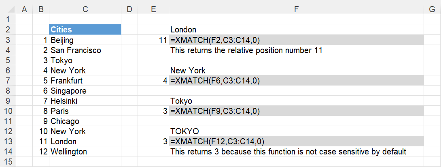This screenshot has width=441, height=167.
Task: Click the XMATCH(F2,C3:C14,0) formula cell
Action: [x=296, y=40]
